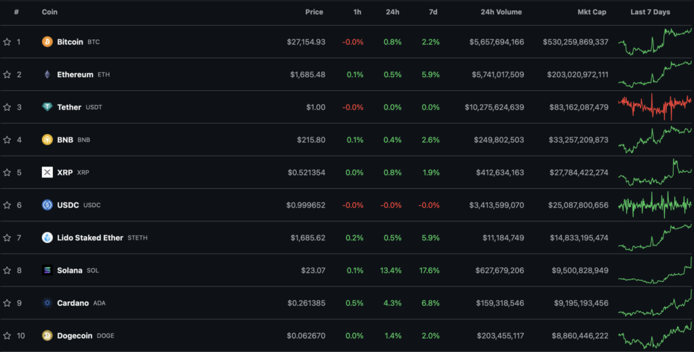Sort by the Mkt Cap header

[593, 12]
